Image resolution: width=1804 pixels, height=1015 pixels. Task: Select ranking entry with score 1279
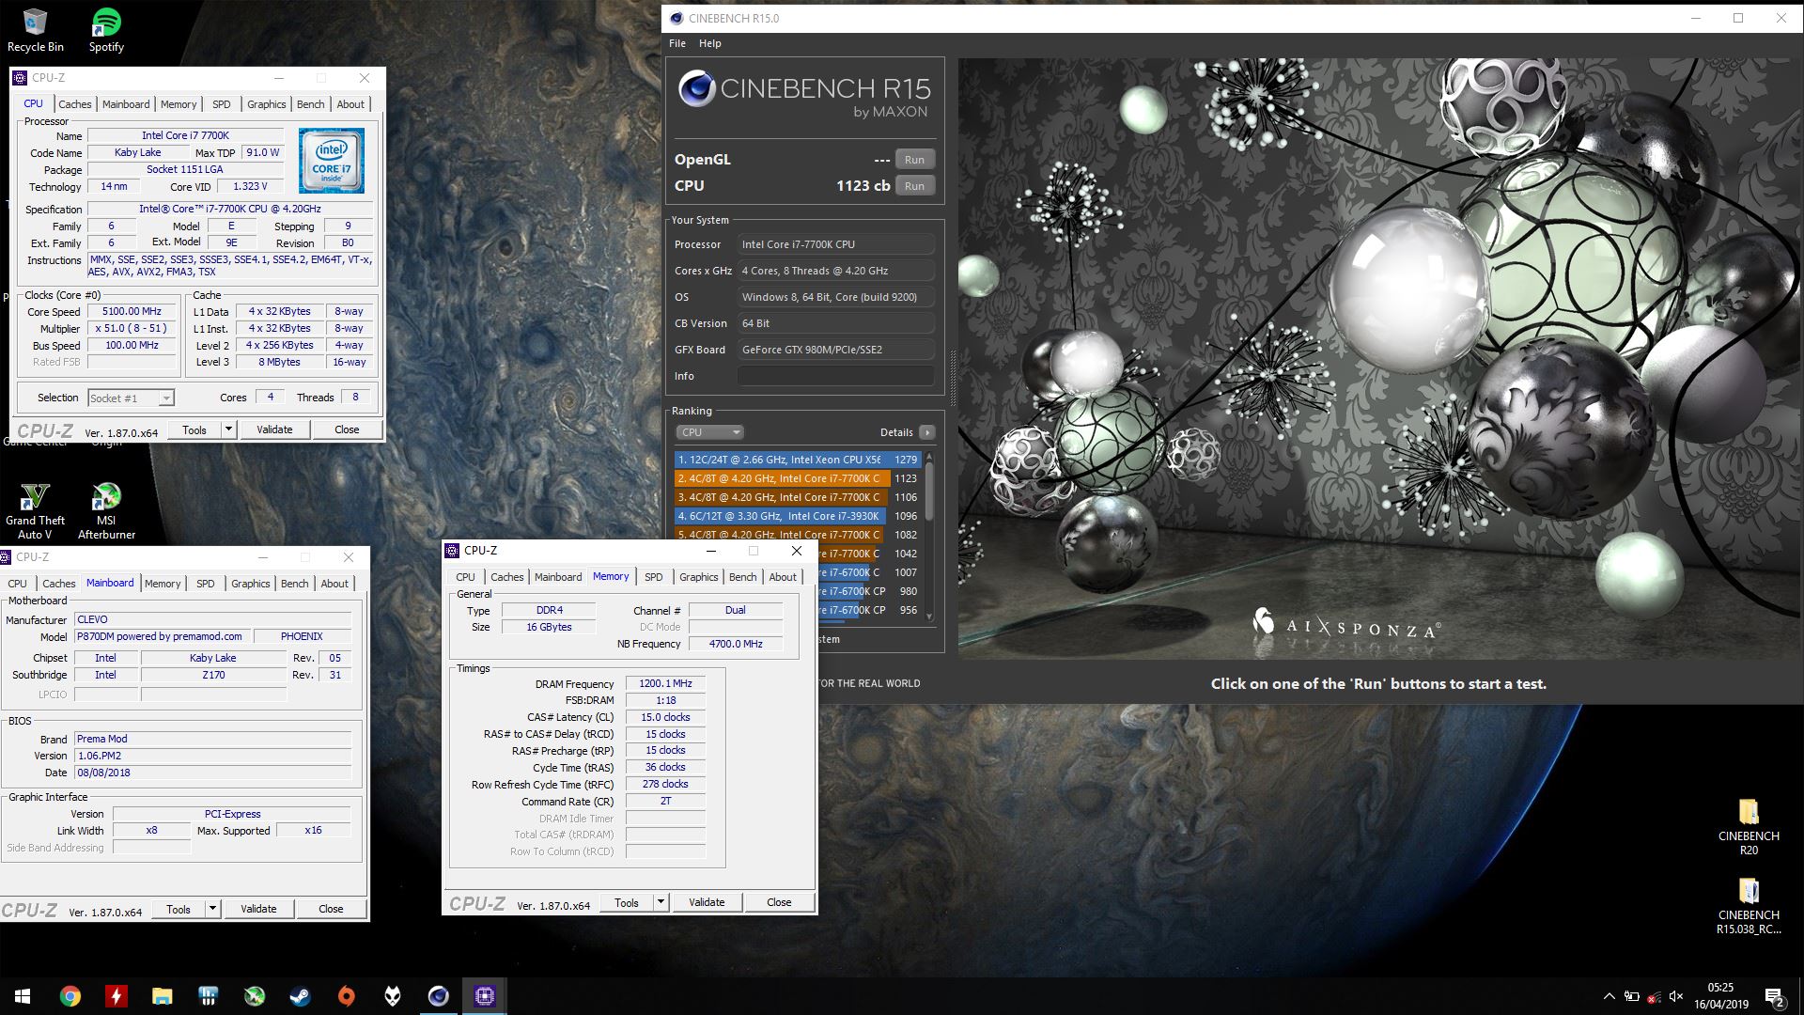pyautogui.click(x=797, y=460)
